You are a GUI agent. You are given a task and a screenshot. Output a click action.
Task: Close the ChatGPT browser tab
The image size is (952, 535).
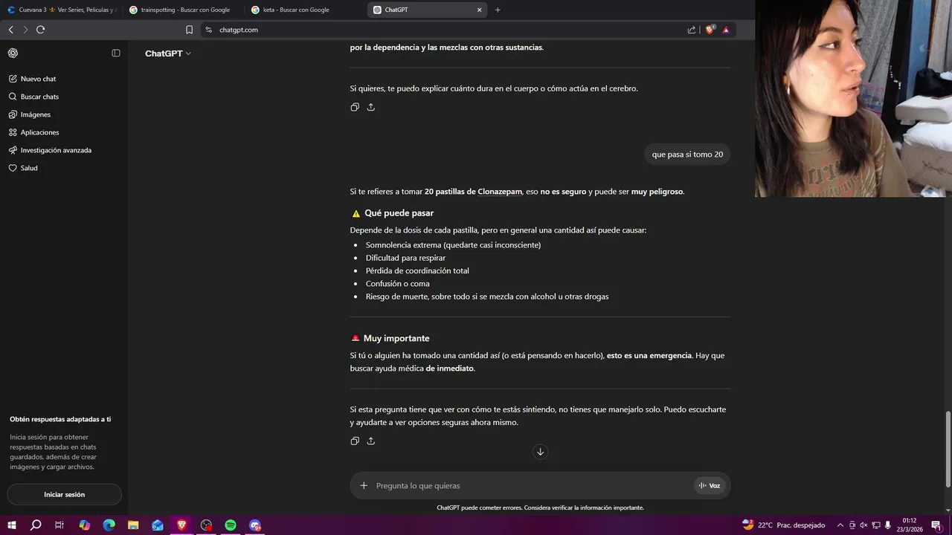click(x=480, y=10)
